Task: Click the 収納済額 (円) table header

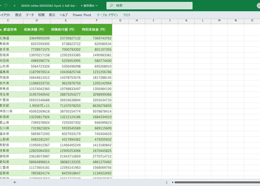Action: (x=37, y=30)
